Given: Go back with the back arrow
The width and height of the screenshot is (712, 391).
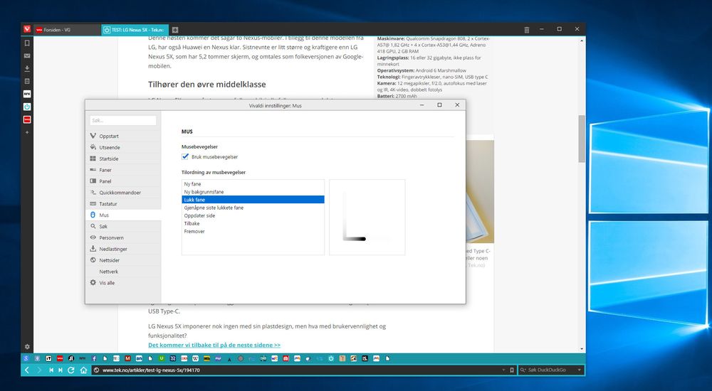Looking at the screenshot, I should [27, 370].
